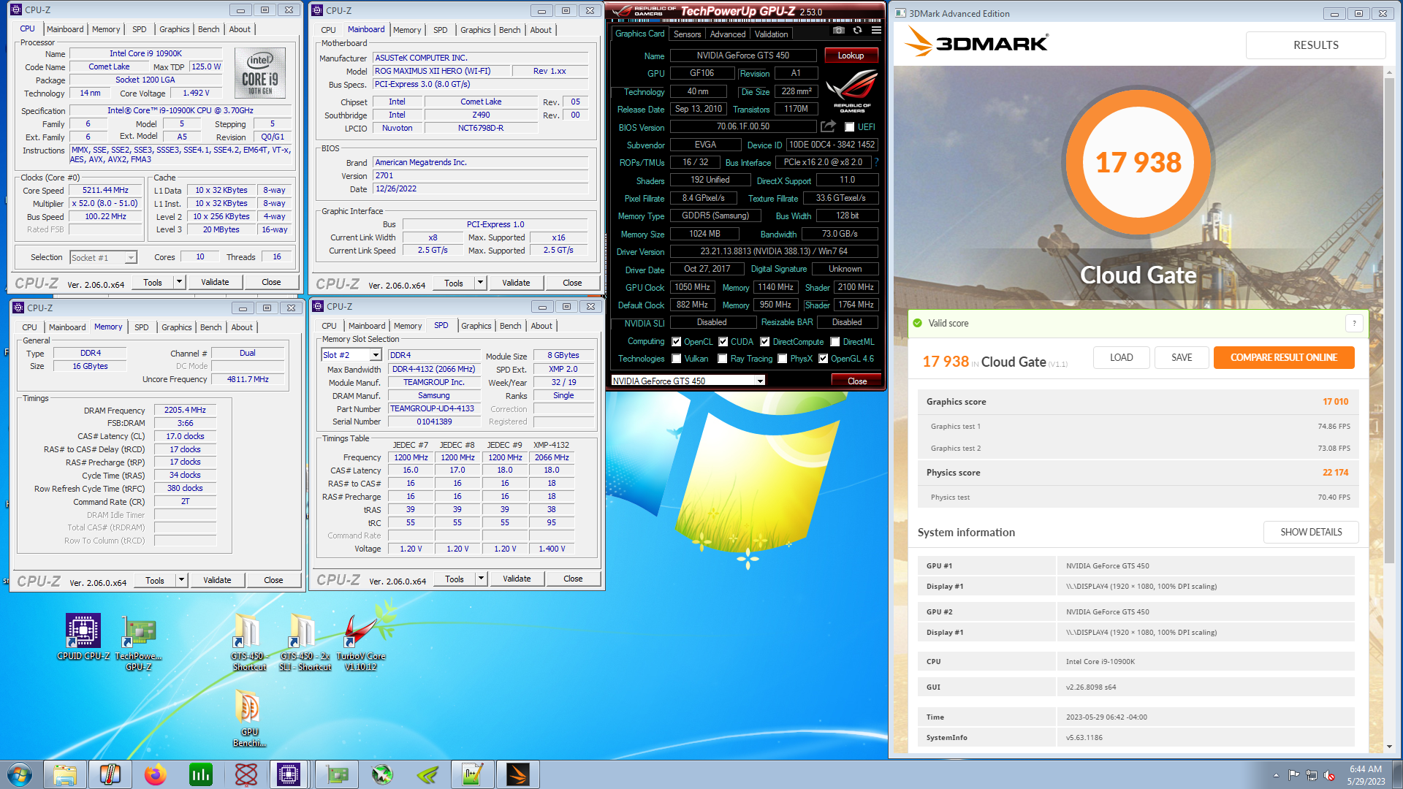1403x789 pixels.
Task: Click the Bus Interface question mark
Action: (876, 162)
